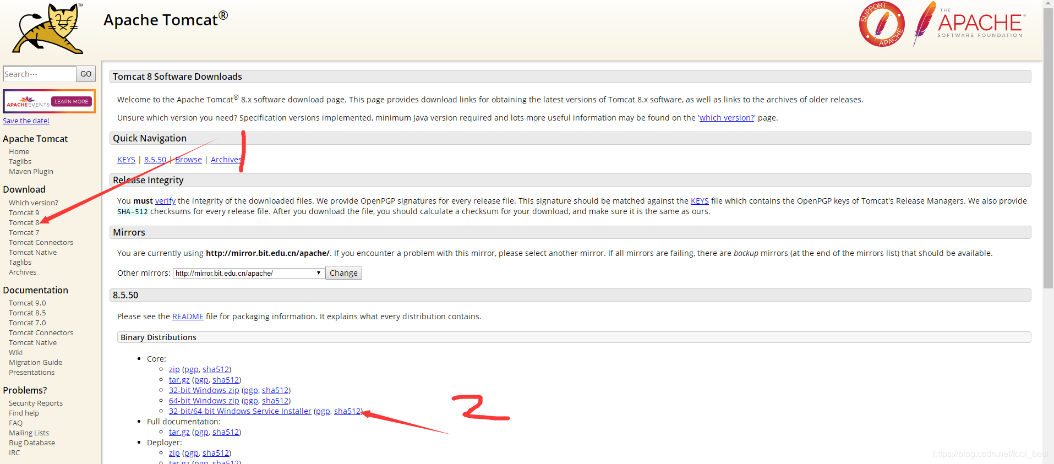Select Tomcat 9 download page
1054x464 pixels.
[x=24, y=212]
